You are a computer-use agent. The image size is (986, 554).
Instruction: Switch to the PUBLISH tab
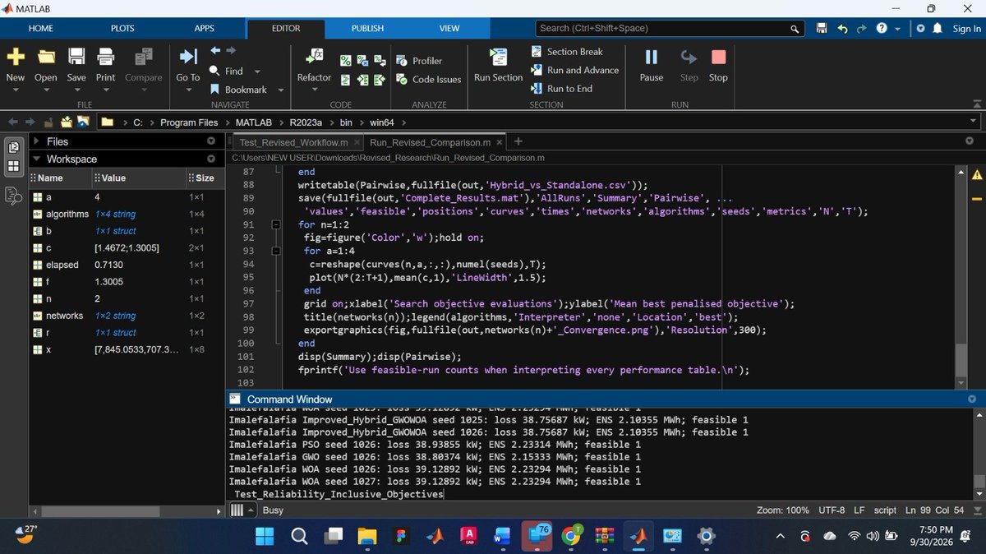coord(367,28)
